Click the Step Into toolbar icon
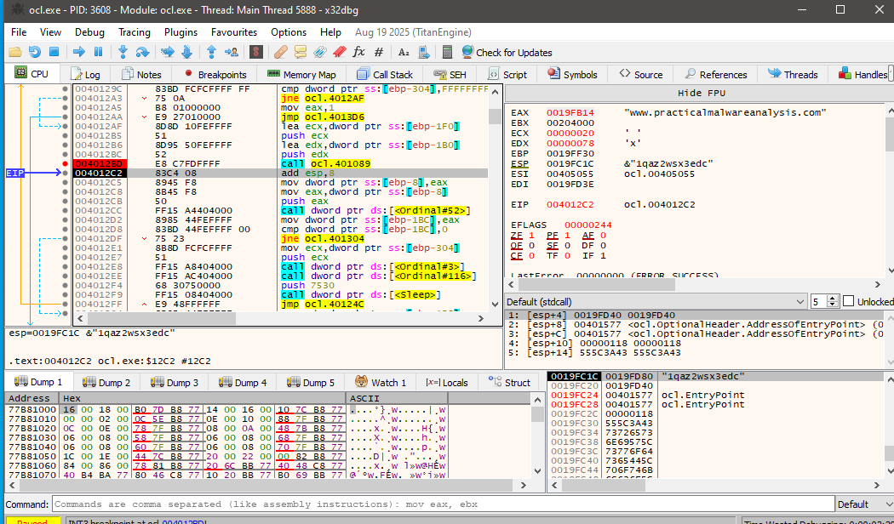This screenshot has height=524, width=894. point(123,52)
